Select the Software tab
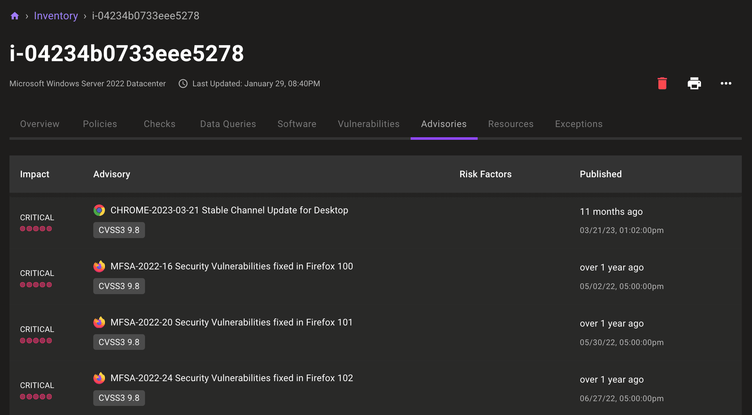 point(297,124)
